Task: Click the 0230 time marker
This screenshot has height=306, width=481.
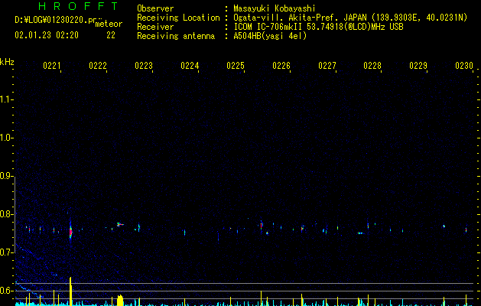Action: point(464,65)
